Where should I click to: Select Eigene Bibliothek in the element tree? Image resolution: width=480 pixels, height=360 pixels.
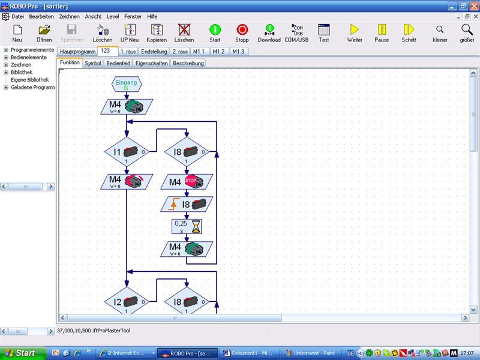coord(29,80)
